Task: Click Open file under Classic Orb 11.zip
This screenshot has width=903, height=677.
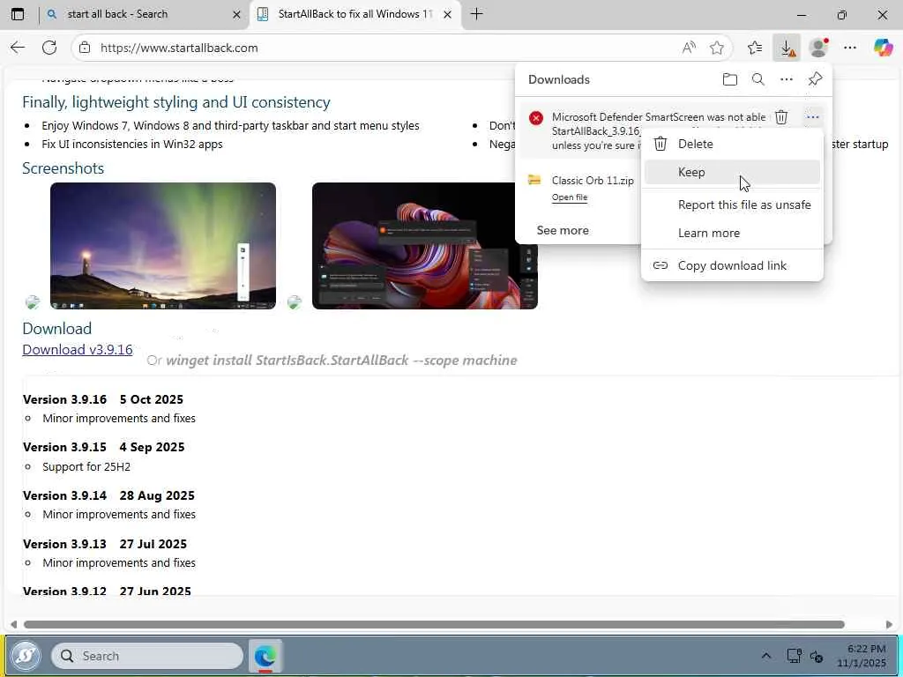Action: tap(570, 197)
